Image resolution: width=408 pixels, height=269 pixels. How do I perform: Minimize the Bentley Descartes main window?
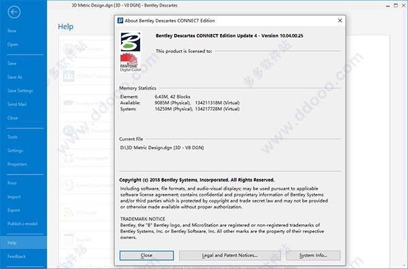pos(388,5)
